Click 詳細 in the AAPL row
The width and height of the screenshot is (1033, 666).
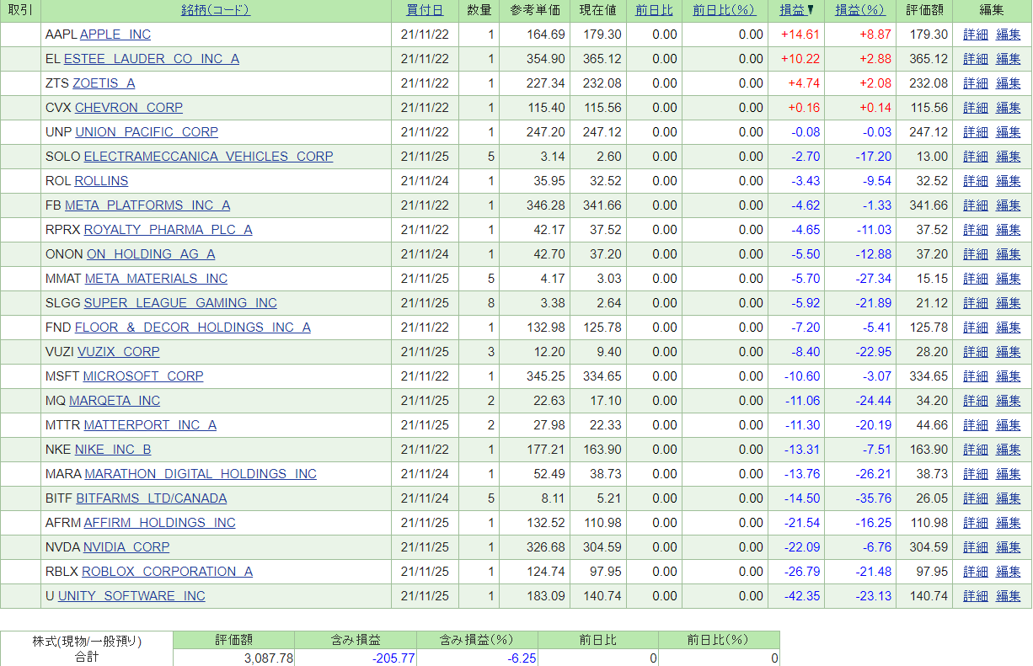[976, 35]
